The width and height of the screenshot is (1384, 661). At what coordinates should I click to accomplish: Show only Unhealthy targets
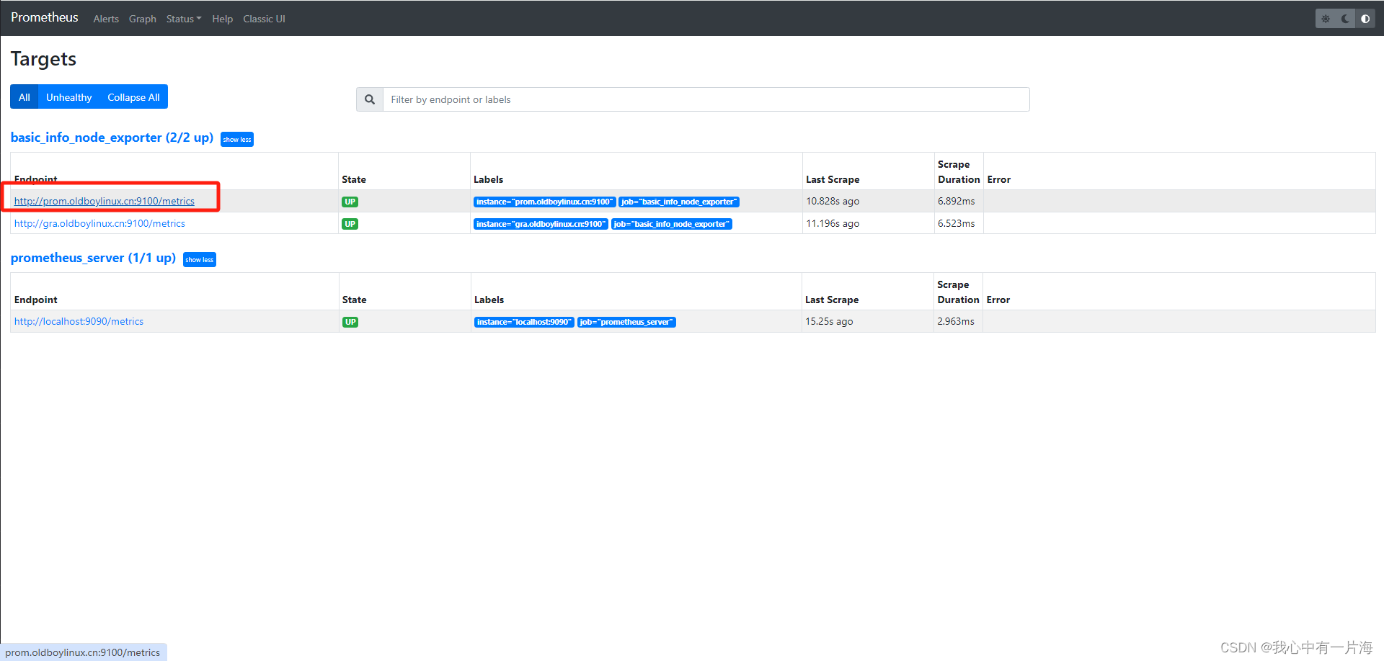click(x=69, y=97)
